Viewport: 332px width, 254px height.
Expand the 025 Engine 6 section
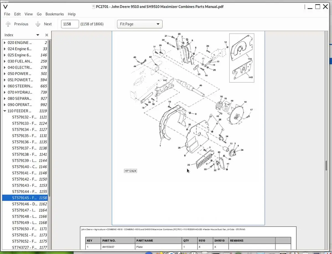pyautogui.click(x=4, y=55)
